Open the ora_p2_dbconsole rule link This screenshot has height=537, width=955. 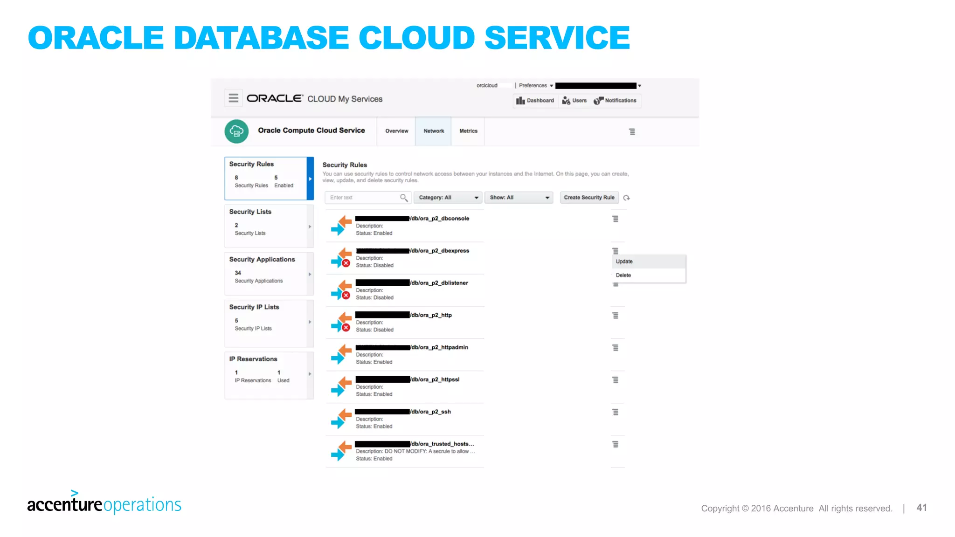pos(412,219)
